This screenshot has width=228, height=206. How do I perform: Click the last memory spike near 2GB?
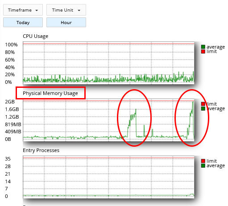coord(193,102)
